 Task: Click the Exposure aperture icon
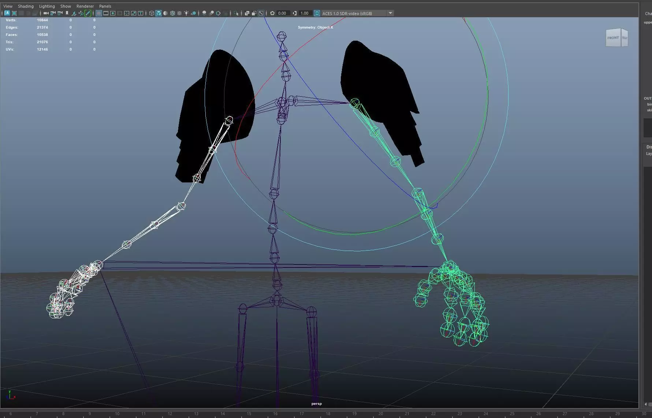(272, 13)
